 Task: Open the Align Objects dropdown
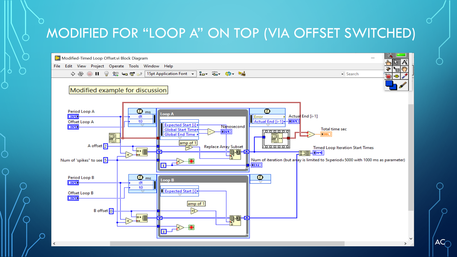[x=203, y=74]
